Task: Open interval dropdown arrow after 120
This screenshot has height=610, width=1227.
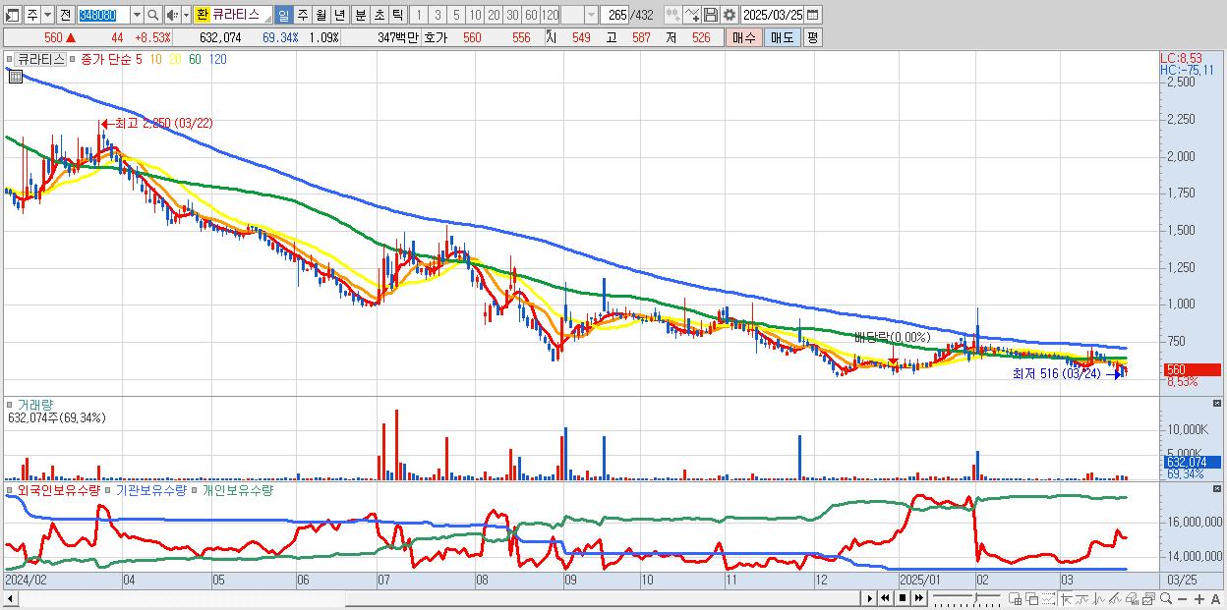Action: coord(591,15)
